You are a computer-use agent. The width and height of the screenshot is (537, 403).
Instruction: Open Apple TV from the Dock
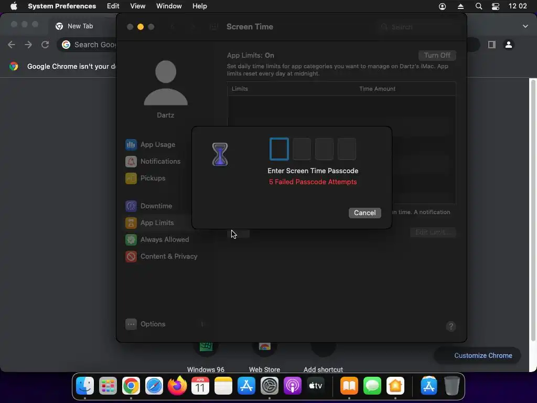pos(316,386)
